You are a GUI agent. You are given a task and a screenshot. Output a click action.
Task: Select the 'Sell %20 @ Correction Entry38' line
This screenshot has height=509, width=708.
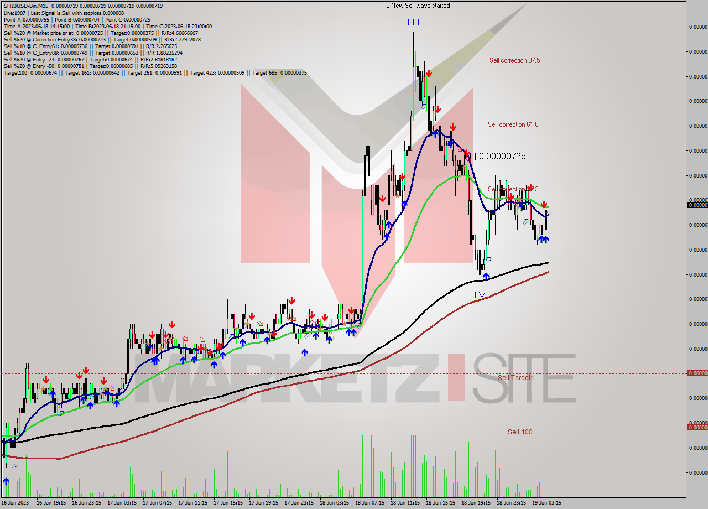tap(102, 39)
